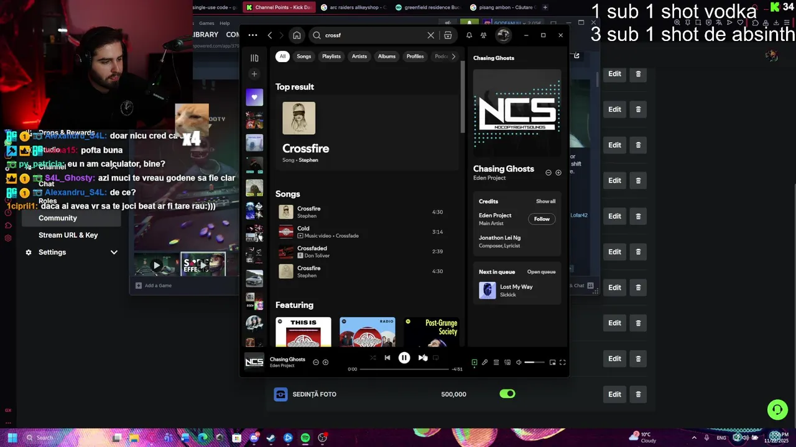Show all credits link

tap(546, 201)
